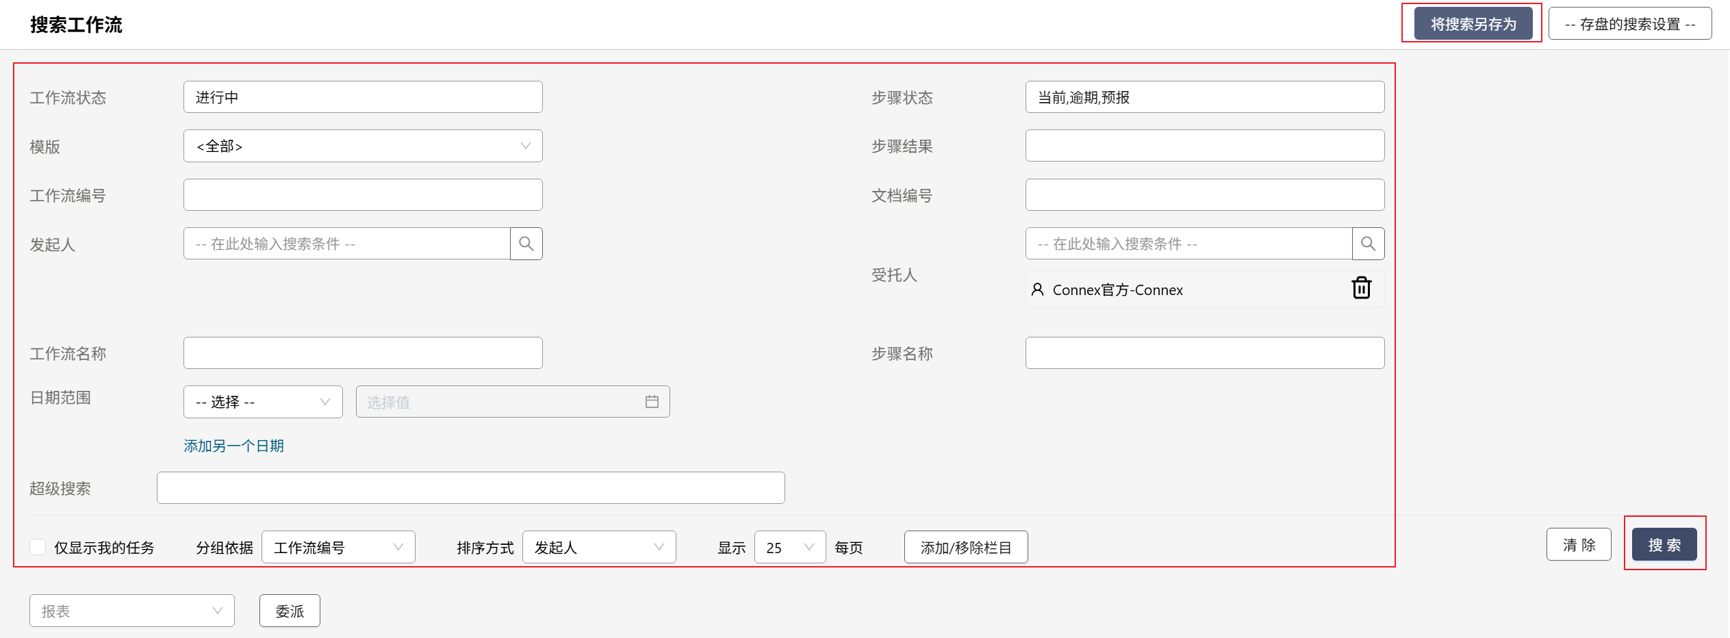1730x638 pixels.
Task: Click the search icon next to 发起人 field
Action: click(526, 244)
